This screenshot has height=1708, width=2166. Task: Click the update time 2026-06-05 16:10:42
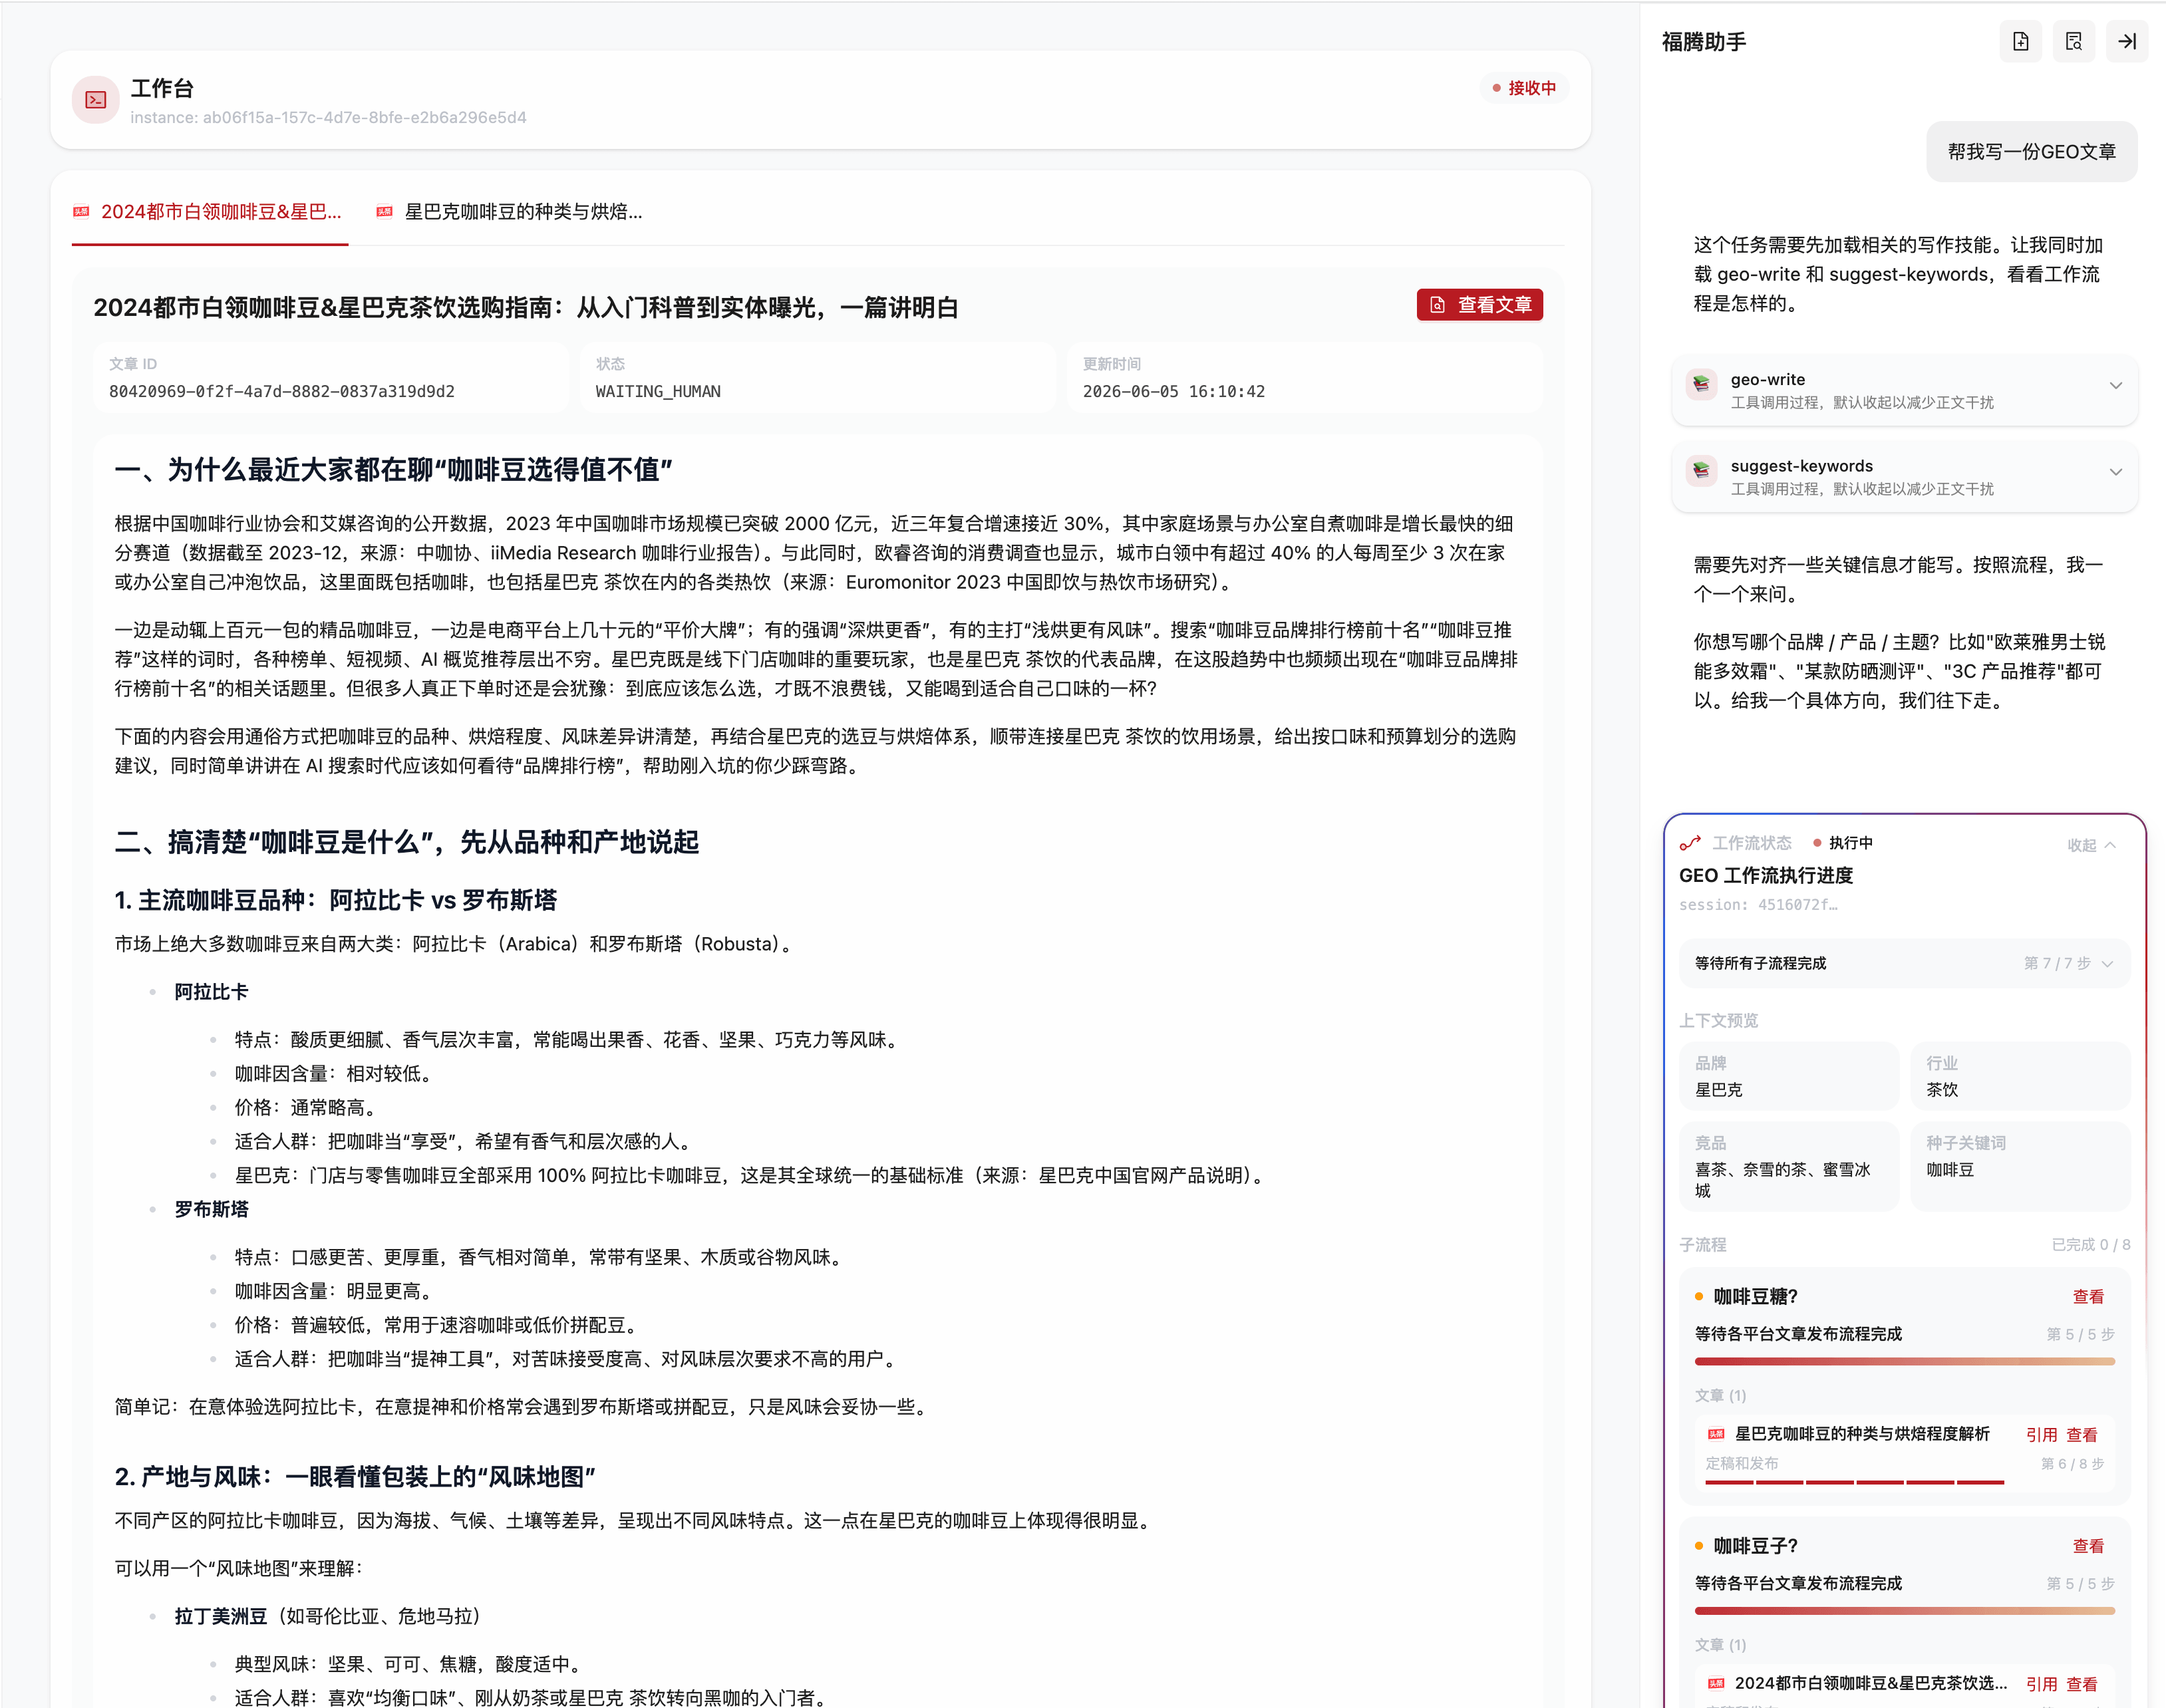click(1173, 391)
